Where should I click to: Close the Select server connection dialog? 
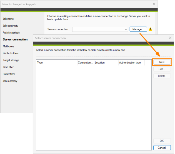(x=170, y=38)
